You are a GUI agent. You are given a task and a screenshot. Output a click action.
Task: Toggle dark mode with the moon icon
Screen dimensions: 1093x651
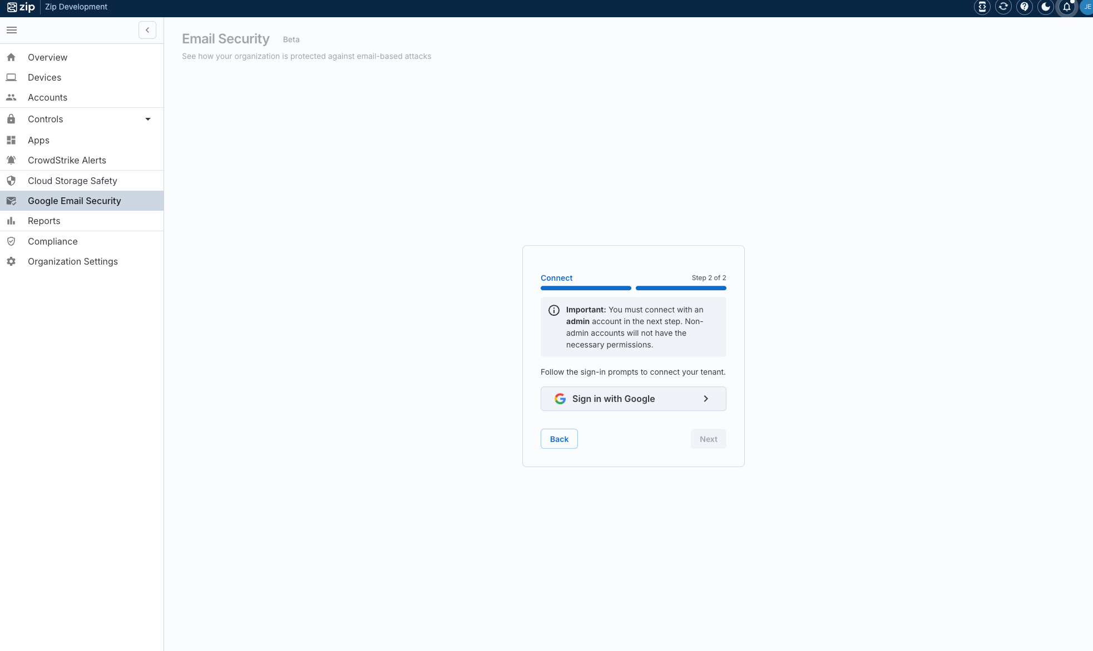pyautogui.click(x=1046, y=7)
